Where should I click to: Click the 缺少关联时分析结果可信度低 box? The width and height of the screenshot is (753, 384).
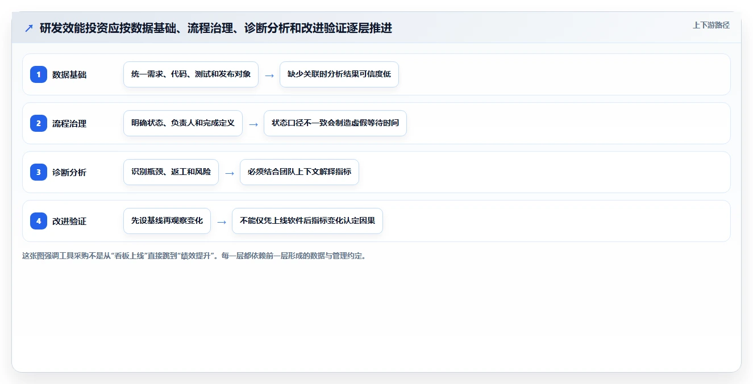pos(339,74)
